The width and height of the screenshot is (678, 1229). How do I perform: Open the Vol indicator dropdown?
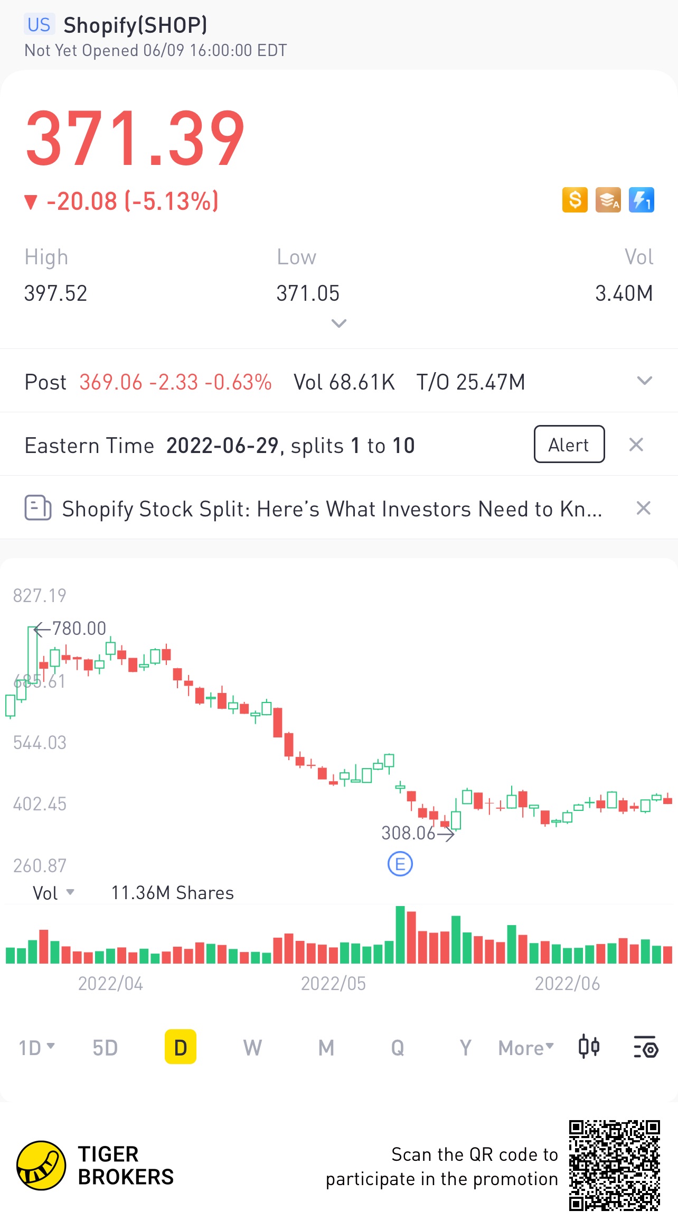point(53,893)
